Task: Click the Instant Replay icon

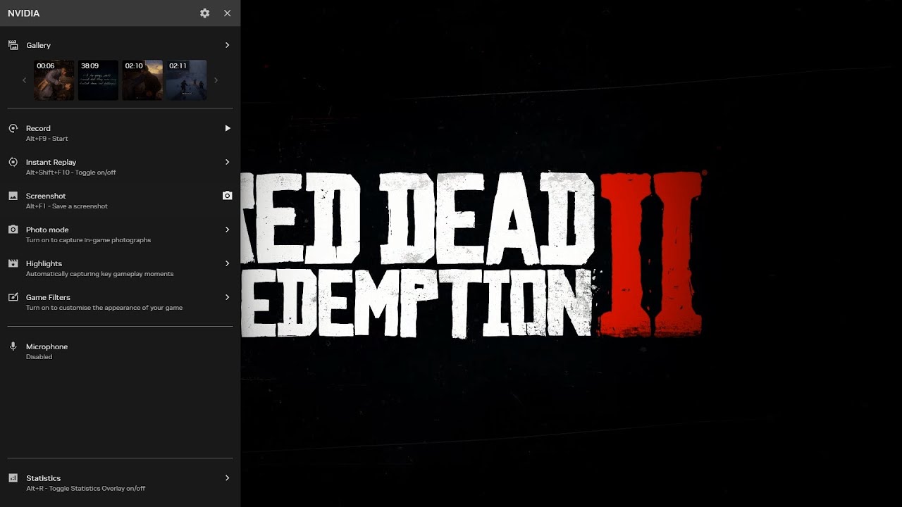Action: [13, 162]
